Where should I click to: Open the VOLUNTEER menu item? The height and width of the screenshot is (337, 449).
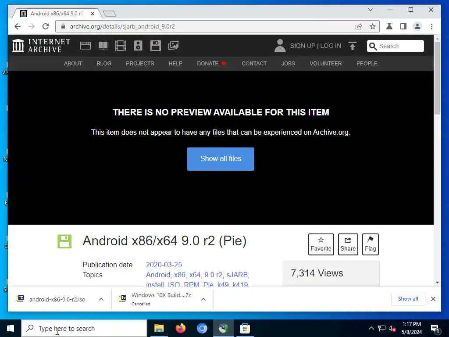pyautogui.click(x=326, y=63)
